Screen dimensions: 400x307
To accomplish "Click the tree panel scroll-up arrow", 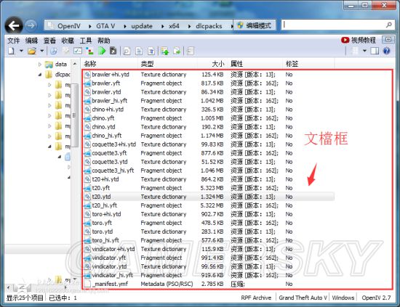I will pyautogui.click(x=75, y=64).
